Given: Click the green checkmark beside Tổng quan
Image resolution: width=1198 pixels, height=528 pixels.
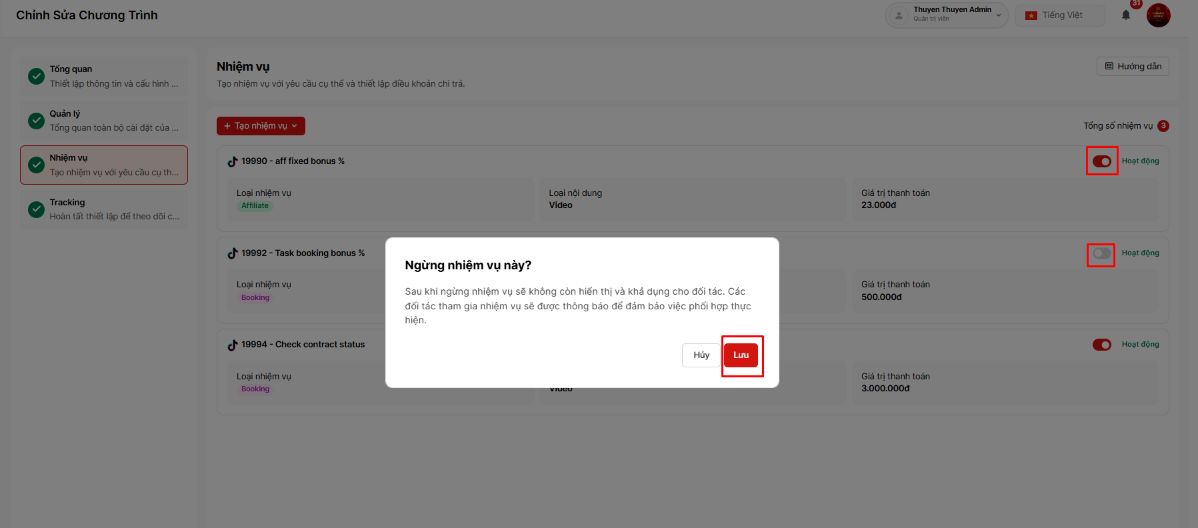Looking at the screenshot, I should point(37,77).
